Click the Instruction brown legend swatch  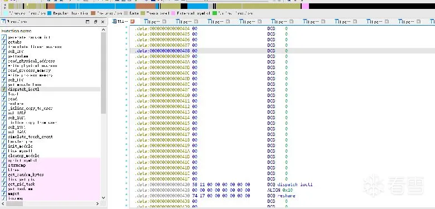93,13
